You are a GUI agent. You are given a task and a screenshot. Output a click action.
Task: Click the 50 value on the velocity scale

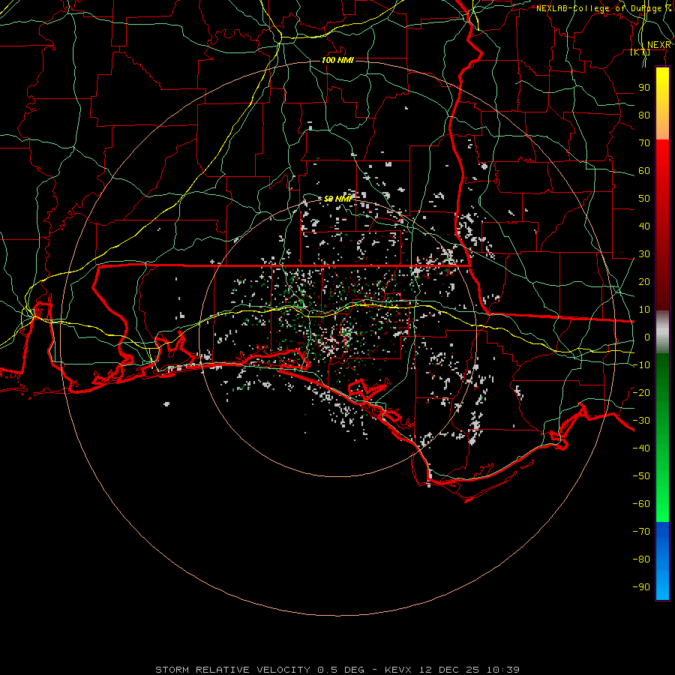[x=644, y=199]
